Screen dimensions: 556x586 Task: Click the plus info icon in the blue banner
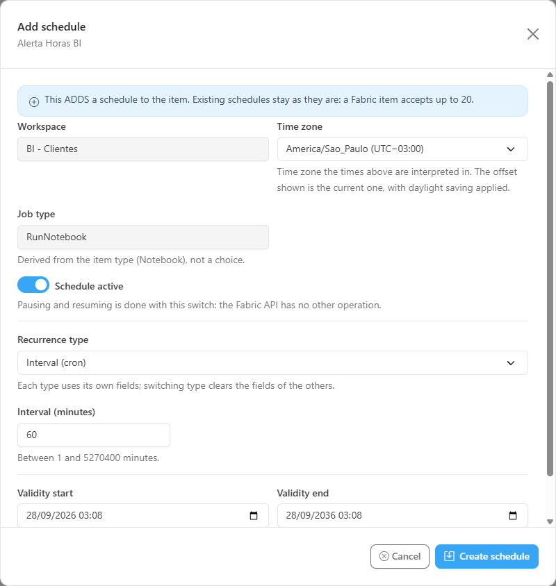pos(34,101)
